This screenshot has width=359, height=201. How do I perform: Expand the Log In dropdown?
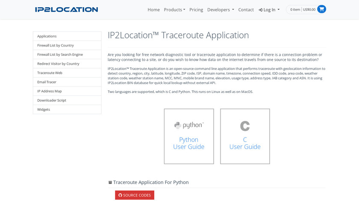pyautogui.click(x=269, y=10)
